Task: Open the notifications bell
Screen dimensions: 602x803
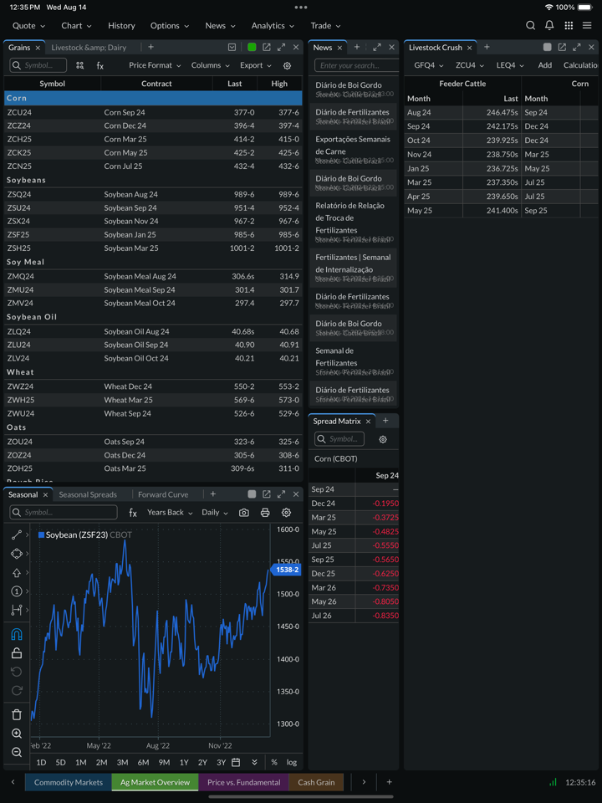Action: [549, 26]
